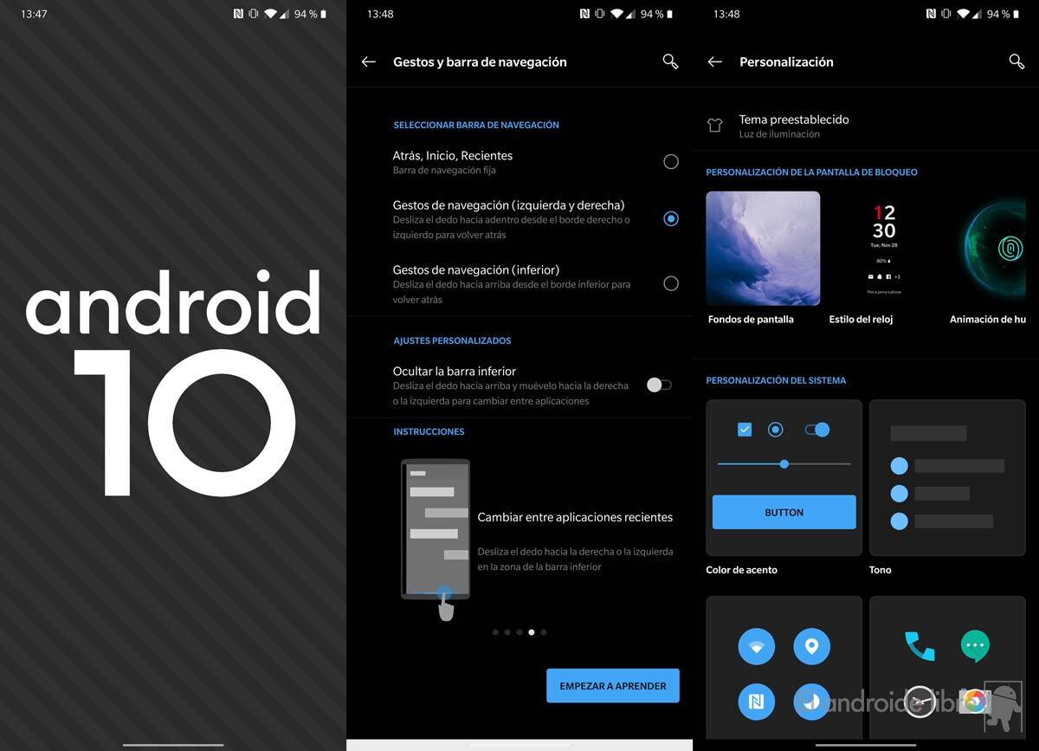Tap battery icon in middle screen status bar
1039x751 pixels.
(x=670, y=15)
